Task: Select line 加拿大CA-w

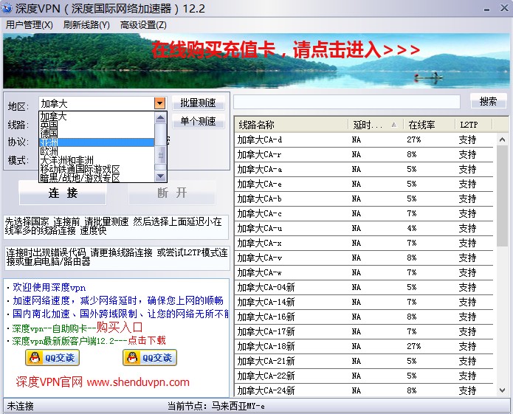Action: click(x=364, y=272)
